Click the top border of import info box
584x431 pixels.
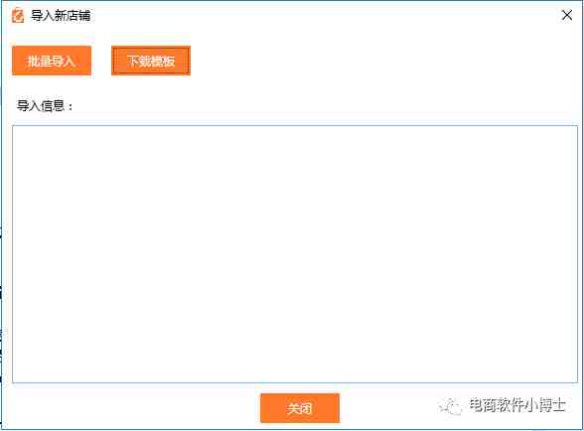tap(295, 125)
